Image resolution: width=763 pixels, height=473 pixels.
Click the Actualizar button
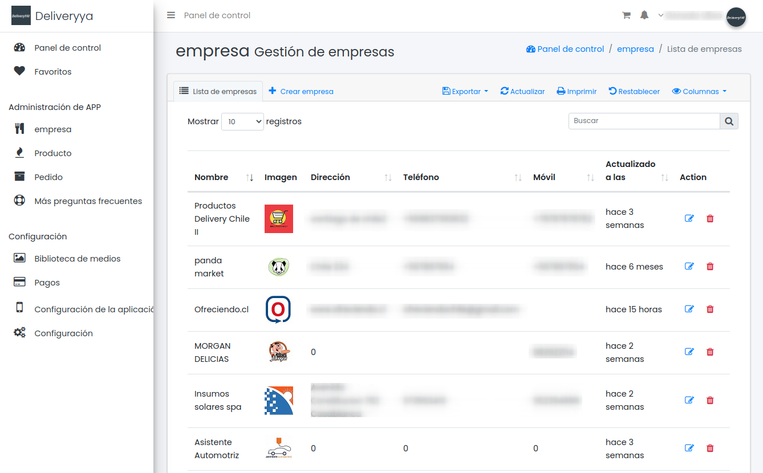[x=522, y=91]
